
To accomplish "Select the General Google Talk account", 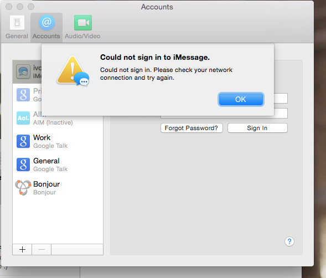I will (58, 165).
